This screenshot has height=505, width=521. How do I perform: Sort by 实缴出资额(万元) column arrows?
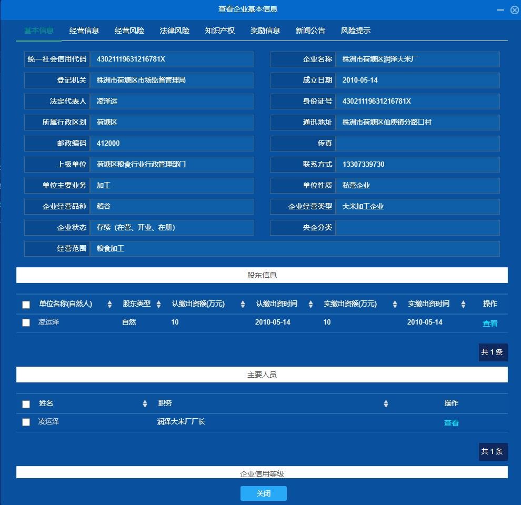pyautogui.click(x=395, y=304)
